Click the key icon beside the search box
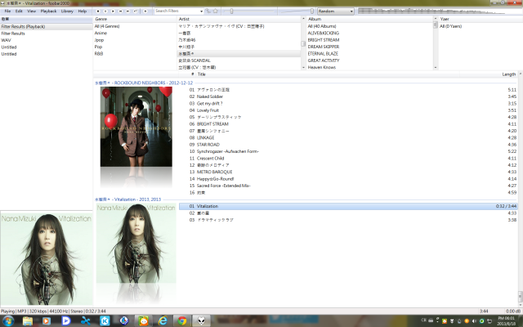The width and height of the screenshot is (523, 327). 208,11
